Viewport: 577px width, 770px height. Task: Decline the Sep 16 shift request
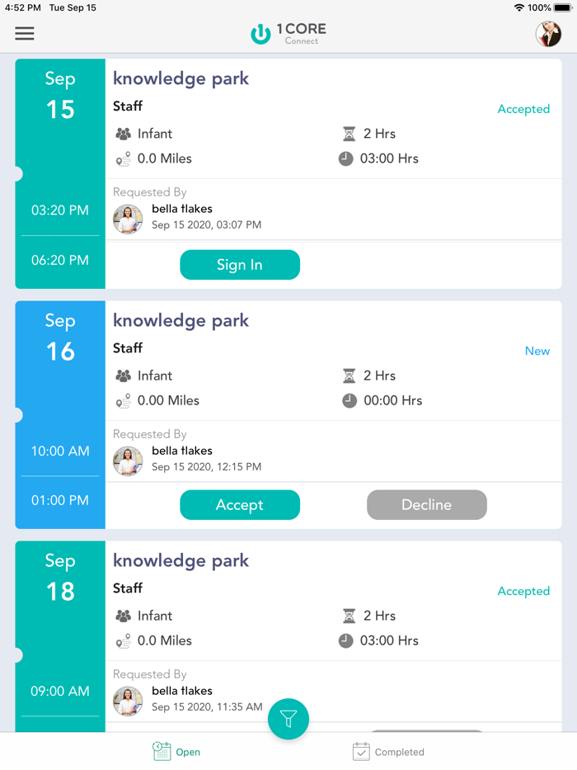[426, 504]
